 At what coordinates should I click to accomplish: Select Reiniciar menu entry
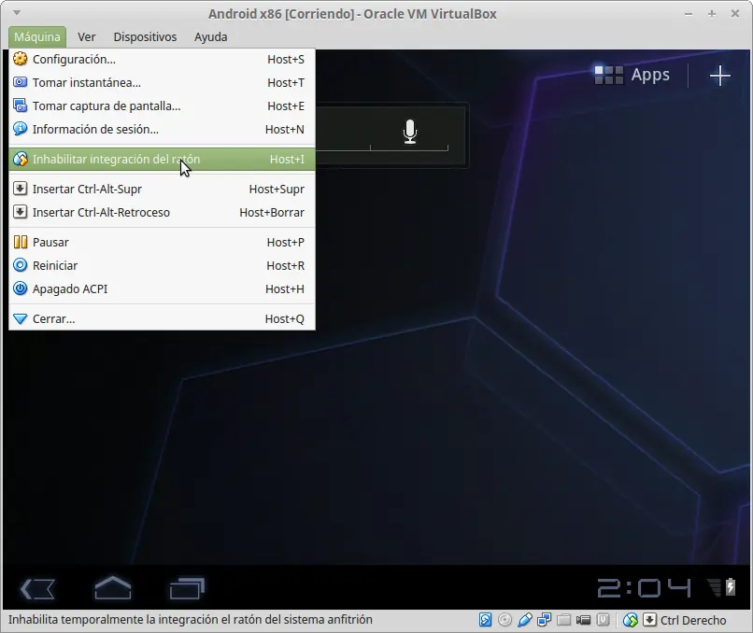click(162, 266)
